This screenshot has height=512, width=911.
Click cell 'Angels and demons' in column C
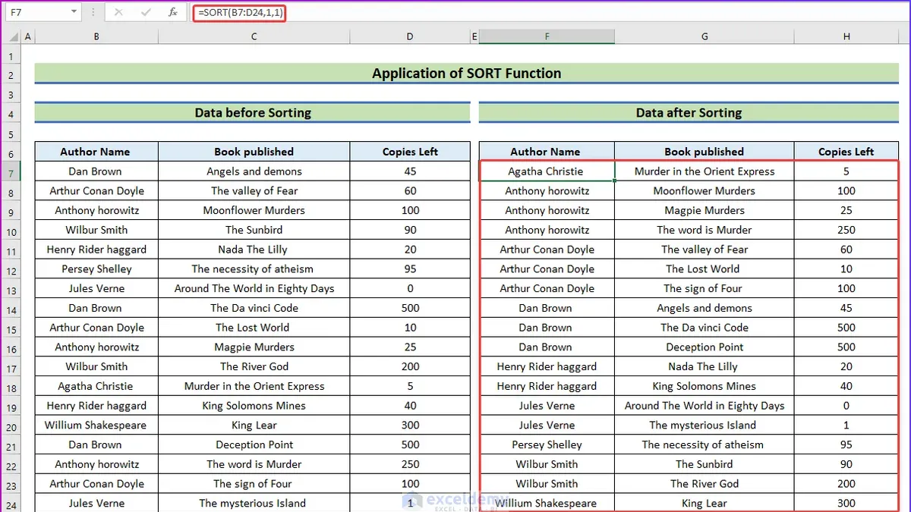[254, 171]
